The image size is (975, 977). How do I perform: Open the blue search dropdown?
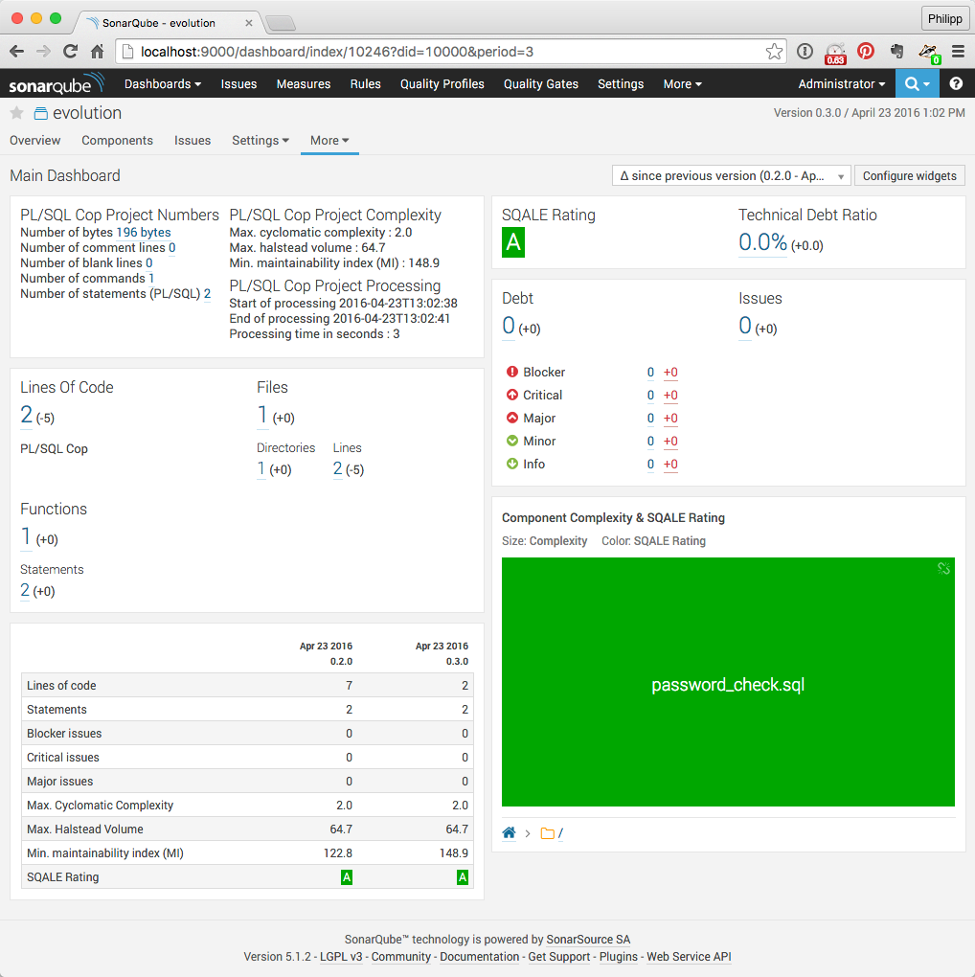(918, 83)
